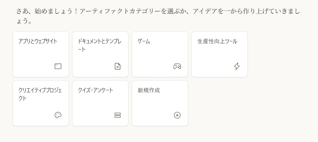Click the document page icon
318x142 pixels.
pyautogui.click(x=118, y=66)
